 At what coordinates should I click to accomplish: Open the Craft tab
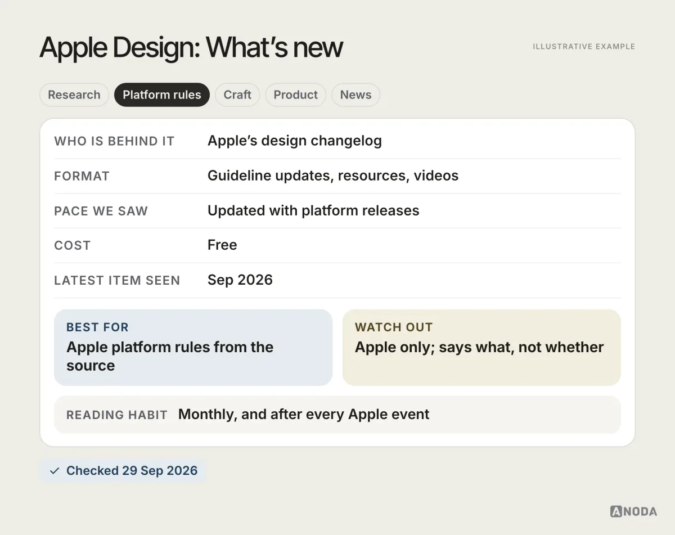(237, 95)
